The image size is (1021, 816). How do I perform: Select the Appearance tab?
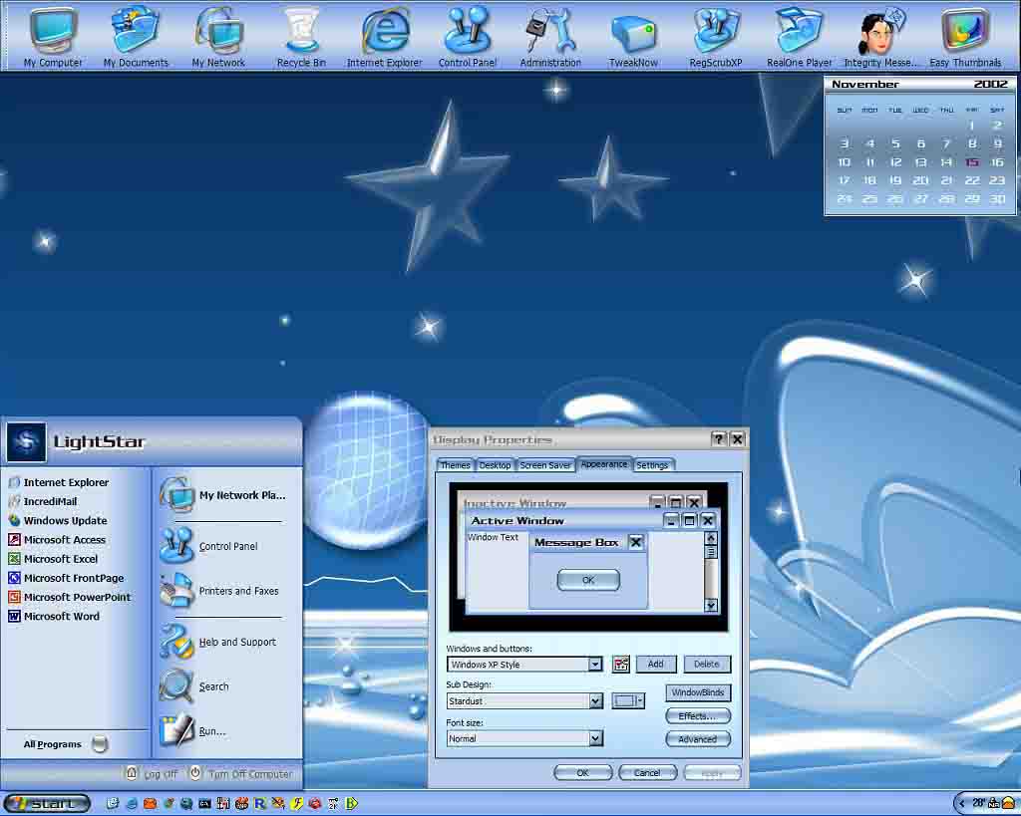point(604,464)
